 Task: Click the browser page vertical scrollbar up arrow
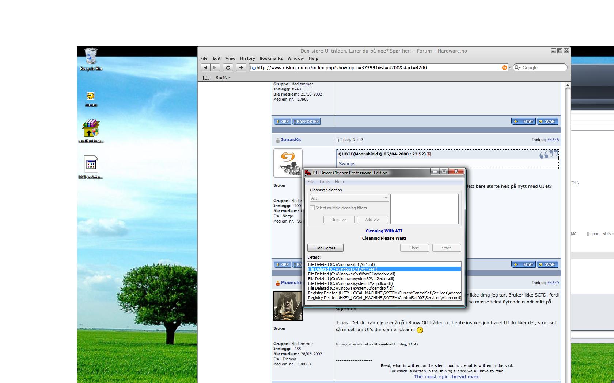click(x=568, y=85)
